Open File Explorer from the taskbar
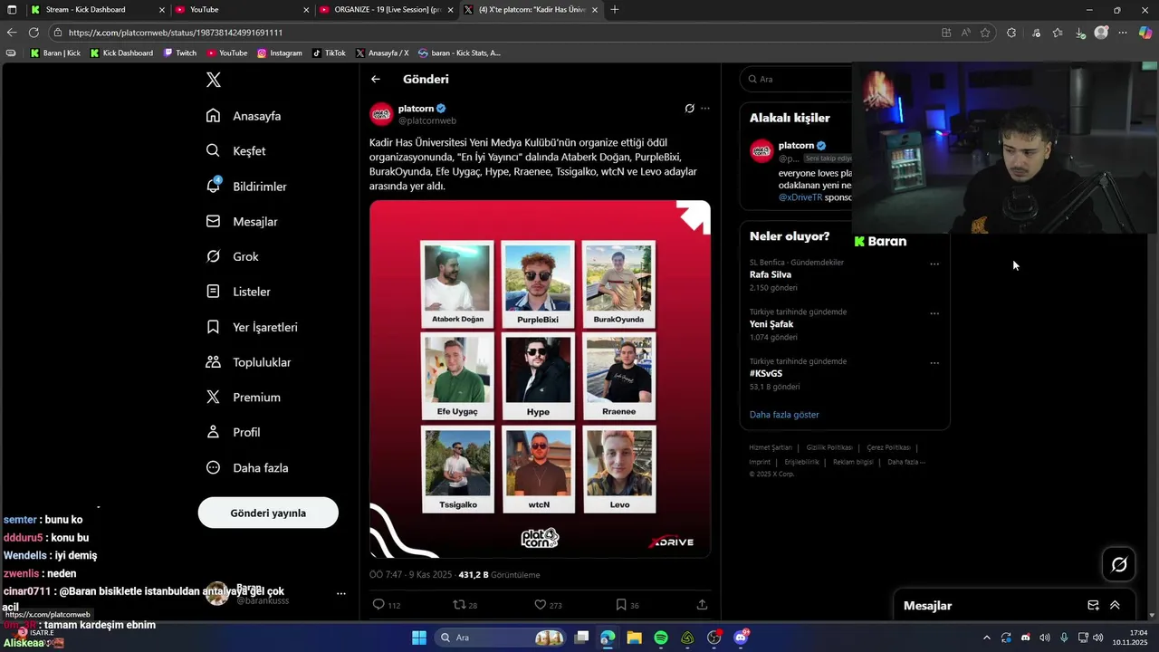The height and width of the screenshot is (652, 1159). [634, 638]
